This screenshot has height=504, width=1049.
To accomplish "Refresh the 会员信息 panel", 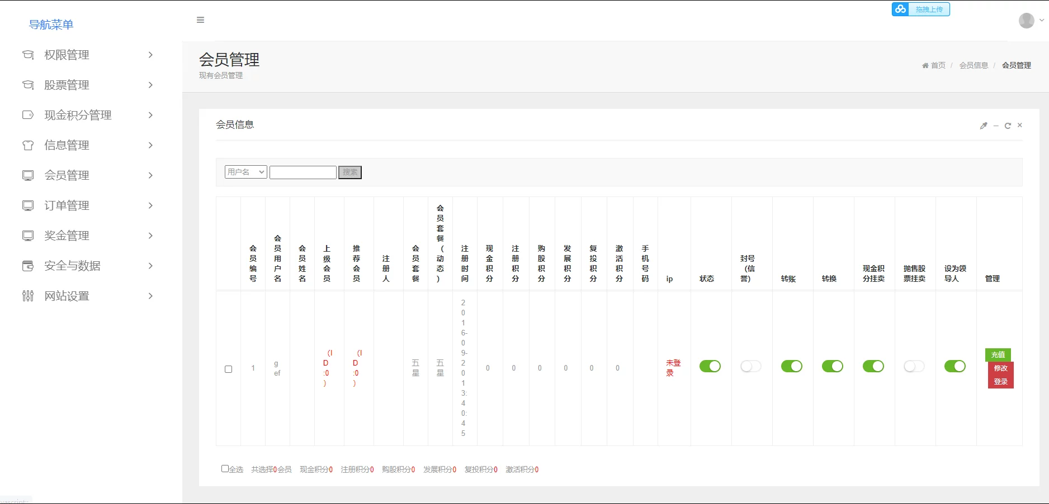I will pyautogui.click(x=1008, y=126).
